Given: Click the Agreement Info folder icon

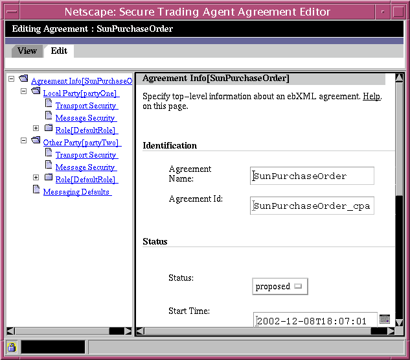Looking at the screenshot, I should tap(23, 78).
